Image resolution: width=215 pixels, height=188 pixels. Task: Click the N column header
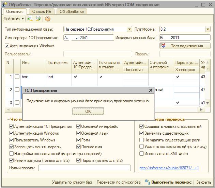tap(9, 66)
